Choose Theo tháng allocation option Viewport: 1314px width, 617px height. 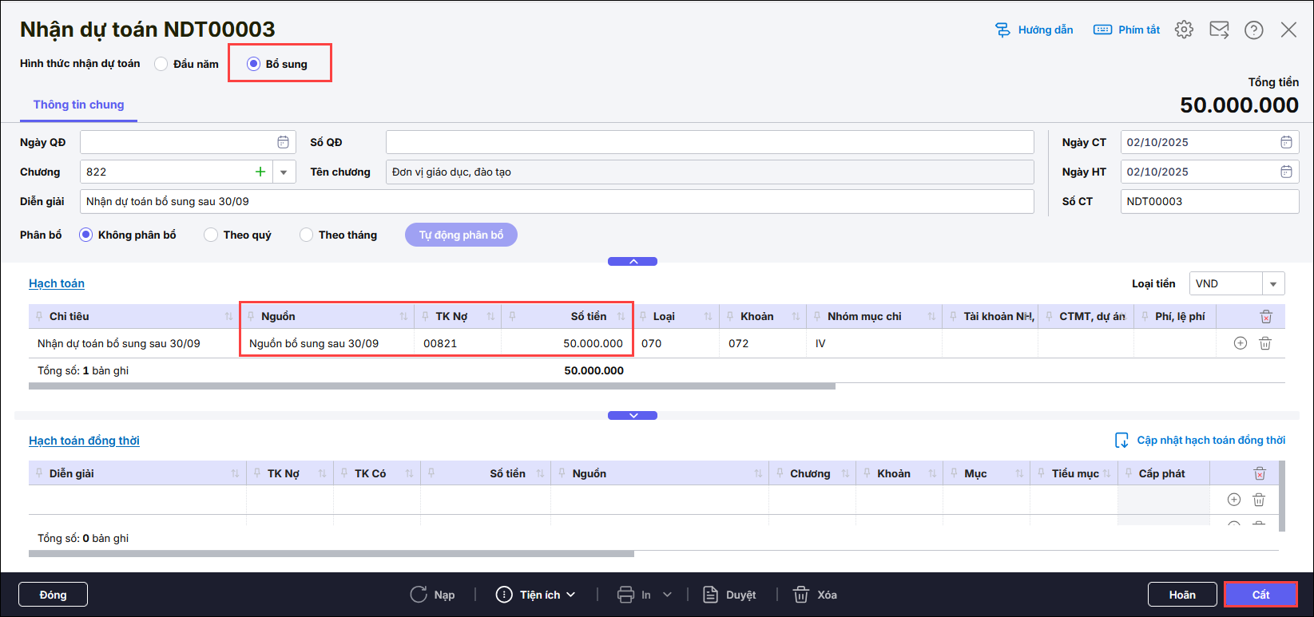click(306, 235)
